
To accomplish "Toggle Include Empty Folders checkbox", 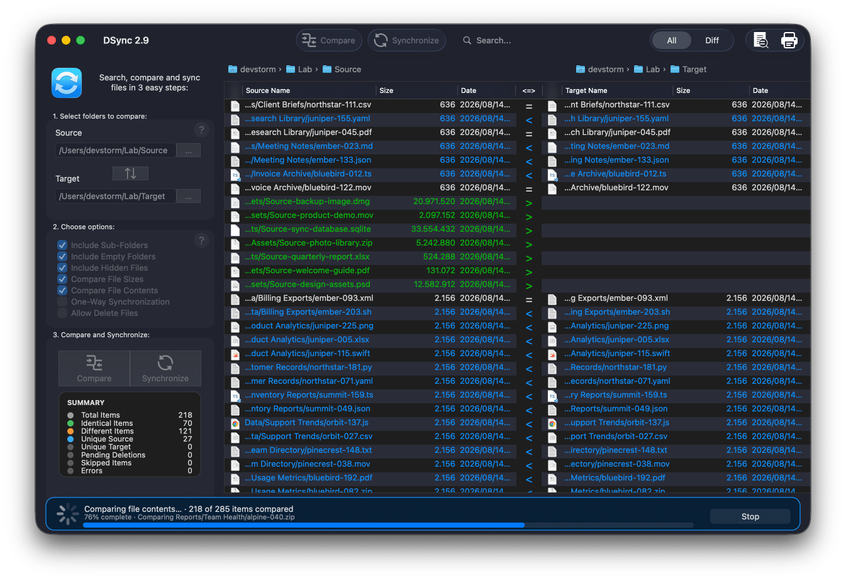I will [x=62, y=256].
